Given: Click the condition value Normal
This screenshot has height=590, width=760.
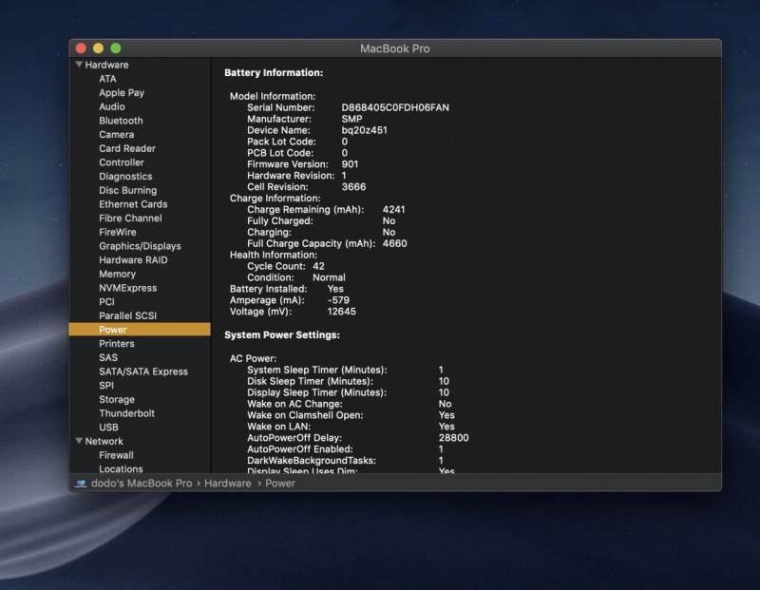Looking at the screenshot, I should [x=329, y=277].
